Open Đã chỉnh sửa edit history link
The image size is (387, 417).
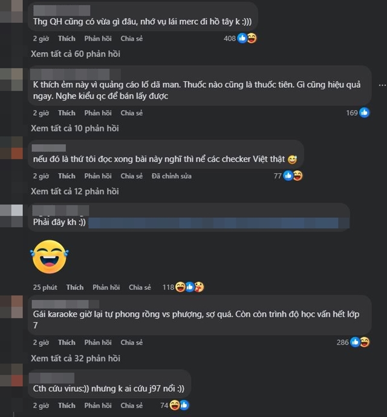coord(172,176)
